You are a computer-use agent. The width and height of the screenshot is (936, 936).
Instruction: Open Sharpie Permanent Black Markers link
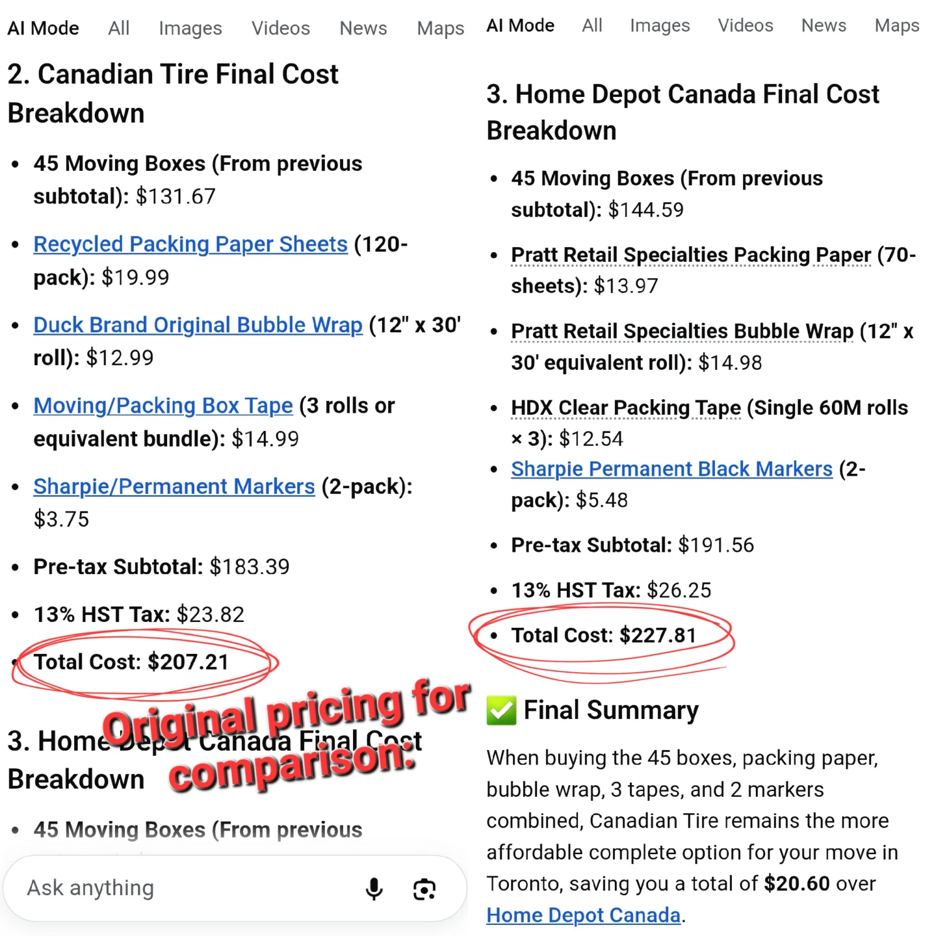[x=671, y=469]
